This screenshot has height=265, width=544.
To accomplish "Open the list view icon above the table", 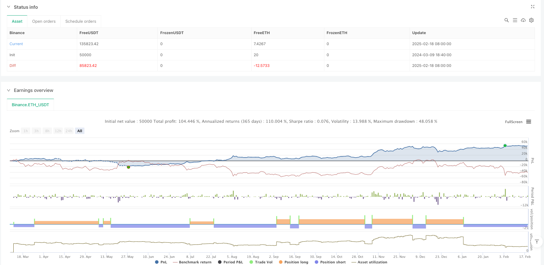I will [x=515, y=20].
